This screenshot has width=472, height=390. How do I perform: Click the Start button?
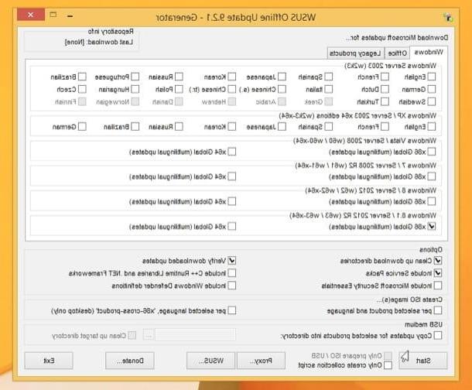(423, 361)
